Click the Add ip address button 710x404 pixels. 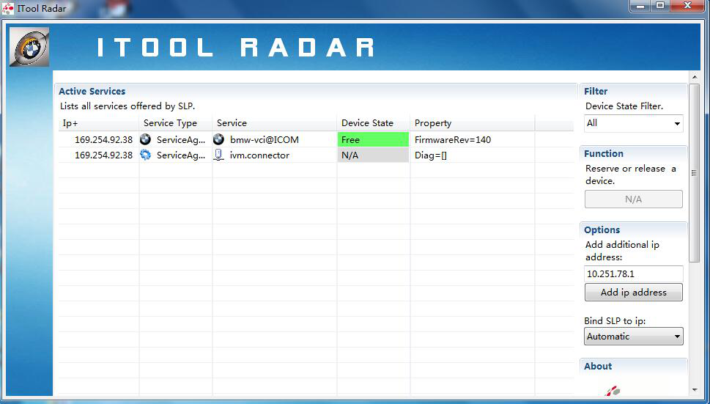point(634,293)
